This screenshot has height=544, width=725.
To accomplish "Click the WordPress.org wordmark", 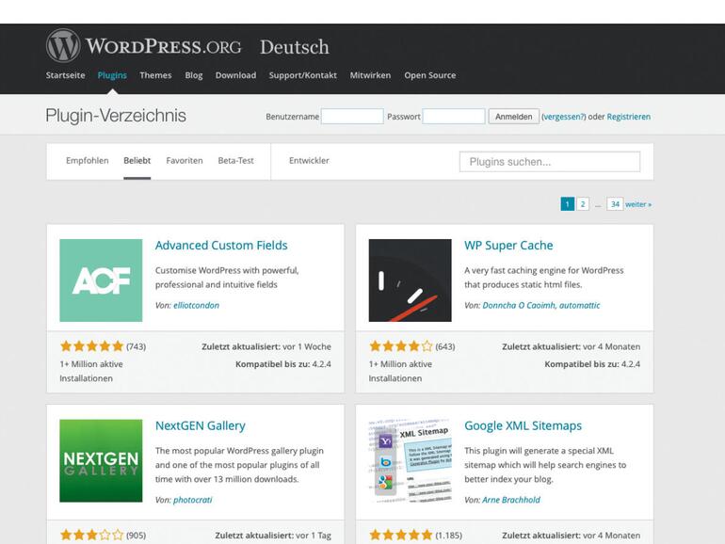I will (x=164, y=46).
